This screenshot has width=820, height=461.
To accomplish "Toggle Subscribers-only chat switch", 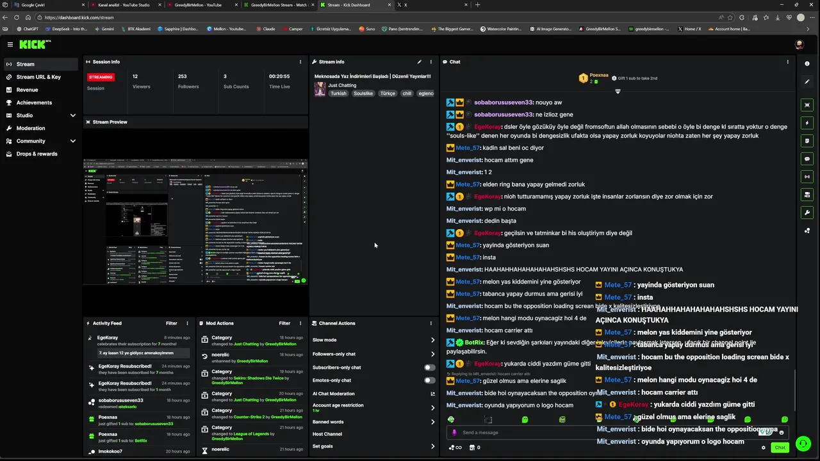I will (x=429, y=368).
